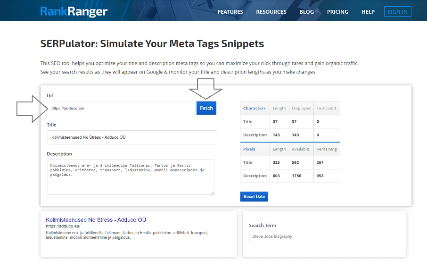Select the Title pixel length value 325

276,162
